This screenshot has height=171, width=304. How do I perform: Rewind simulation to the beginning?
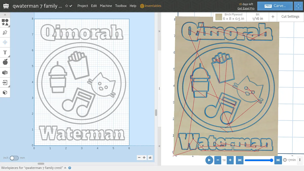(x=239, y=160)
